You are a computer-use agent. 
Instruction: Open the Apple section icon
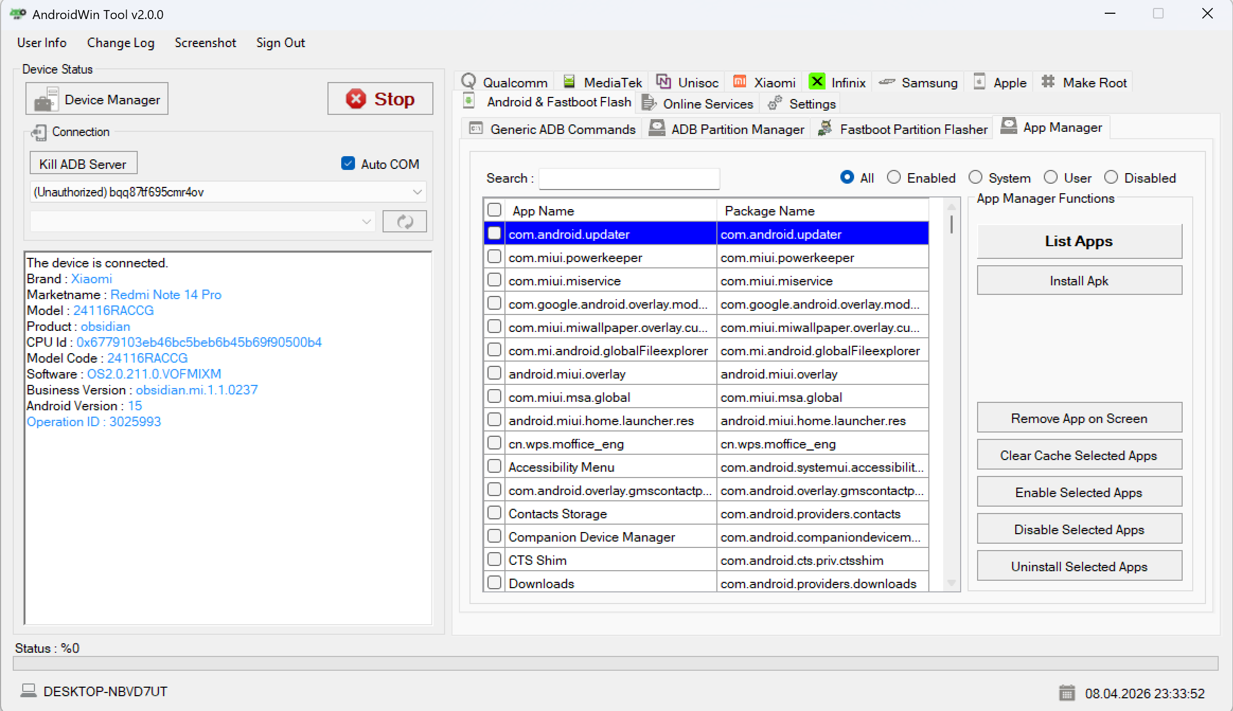click(x=978, y=82)
